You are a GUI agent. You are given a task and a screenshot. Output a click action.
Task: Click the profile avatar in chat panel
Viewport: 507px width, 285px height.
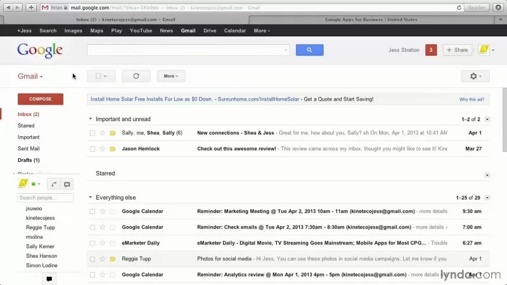coord(23,184)
